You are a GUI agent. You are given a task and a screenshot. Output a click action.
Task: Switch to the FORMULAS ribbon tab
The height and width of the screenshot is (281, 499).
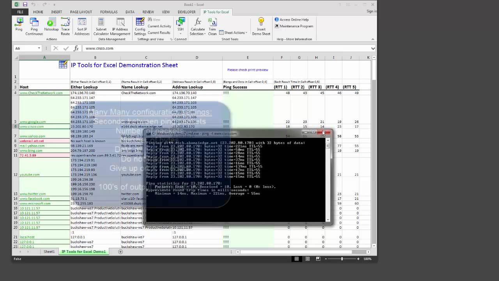(109, 12)
